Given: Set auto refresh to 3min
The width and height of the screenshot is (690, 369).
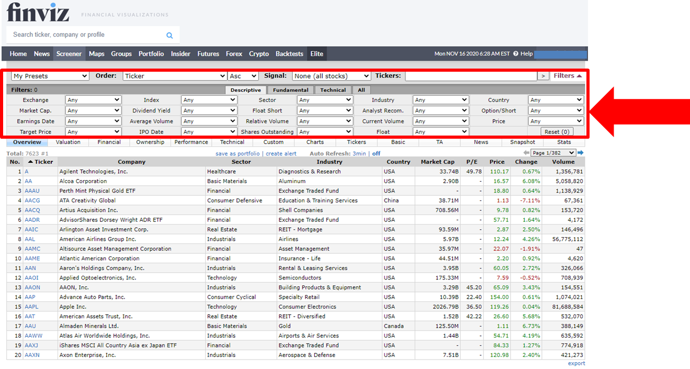Looking at the screenshot, I should coord(359,153).
